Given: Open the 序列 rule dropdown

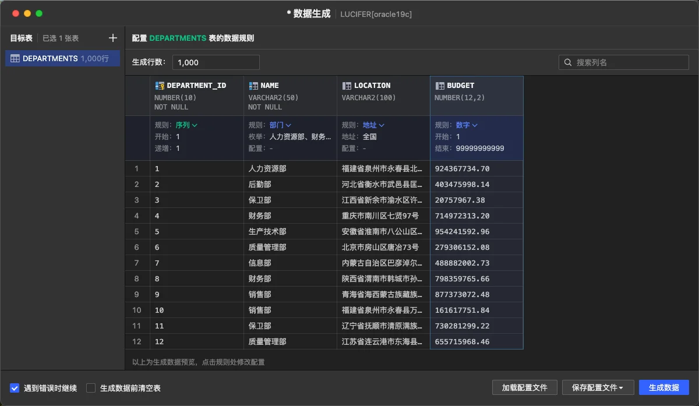Looking at the screenshot, I should pos(186,125).
